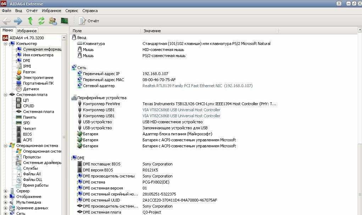Viewport: 362px width, 215px height.
Task: Click the BIOS chip icon in tree
Action: point(19,134)
